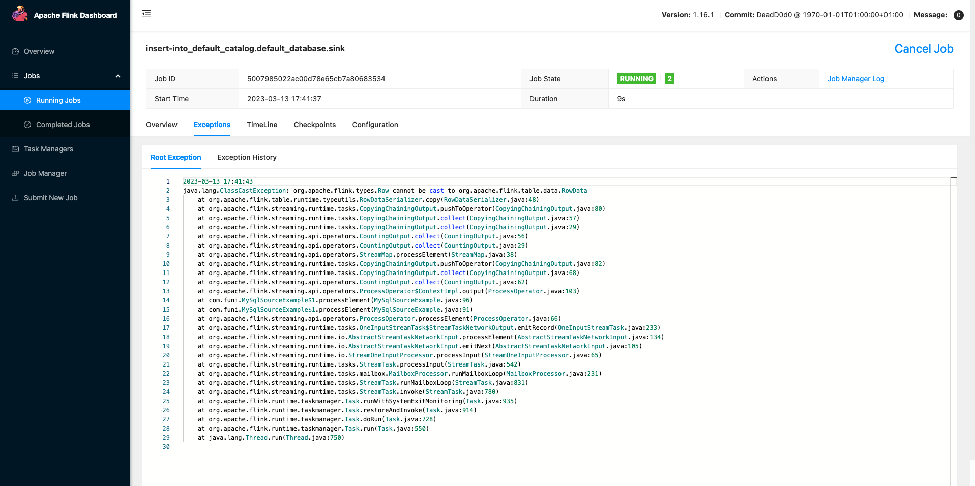Click the RowDataSerializer.copy stack trace line
This screenshot has width=975, height=486.
(368, 200)
